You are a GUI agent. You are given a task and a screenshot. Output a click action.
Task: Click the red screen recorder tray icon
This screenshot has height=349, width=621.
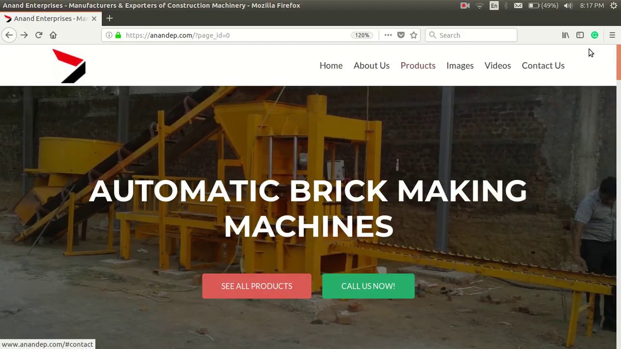coord(465,5)
